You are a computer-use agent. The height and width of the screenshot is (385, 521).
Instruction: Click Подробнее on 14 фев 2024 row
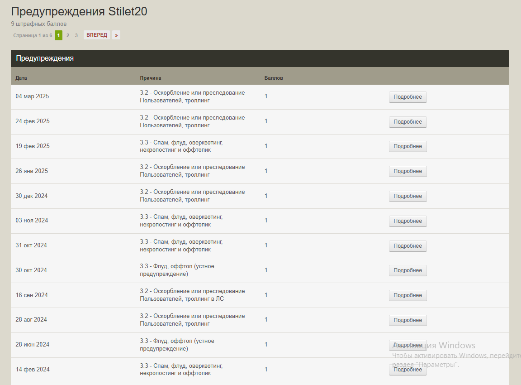pos(407,370)
